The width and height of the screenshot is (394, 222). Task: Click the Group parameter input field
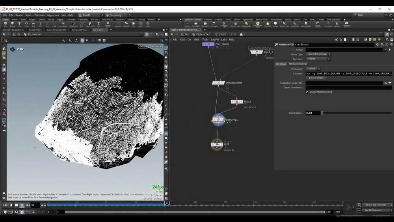(344, 50)
